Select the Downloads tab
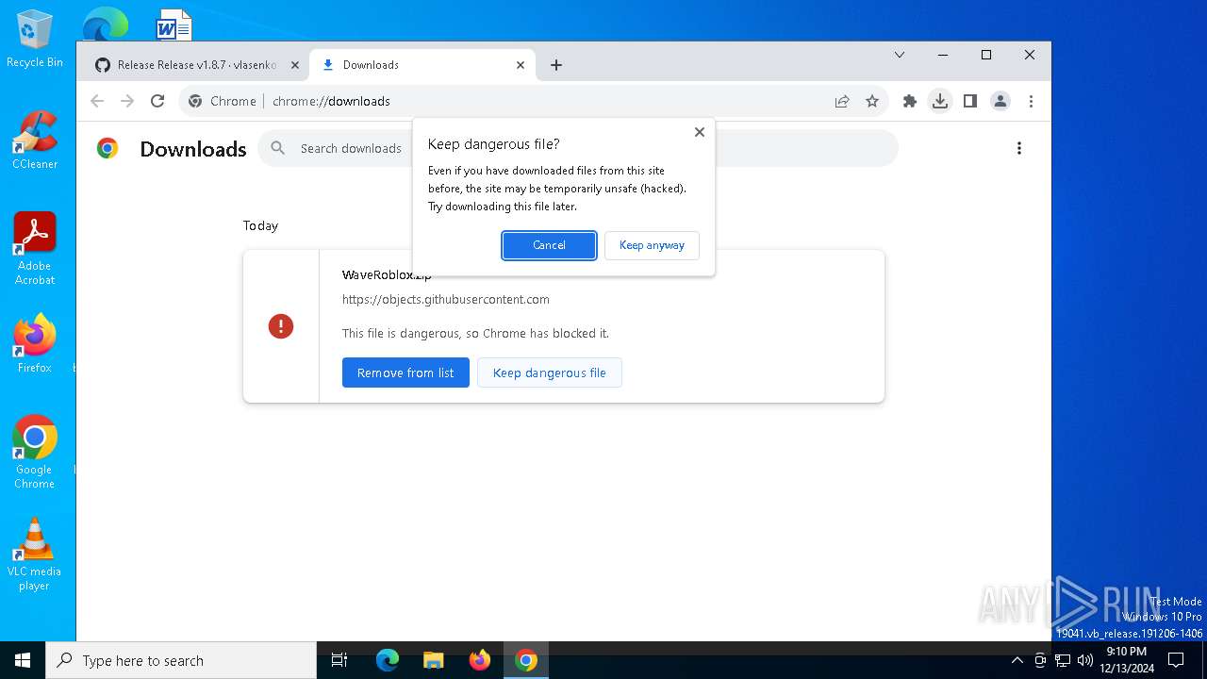Viewport: 1207px width, 679px height. pos(422,65)
